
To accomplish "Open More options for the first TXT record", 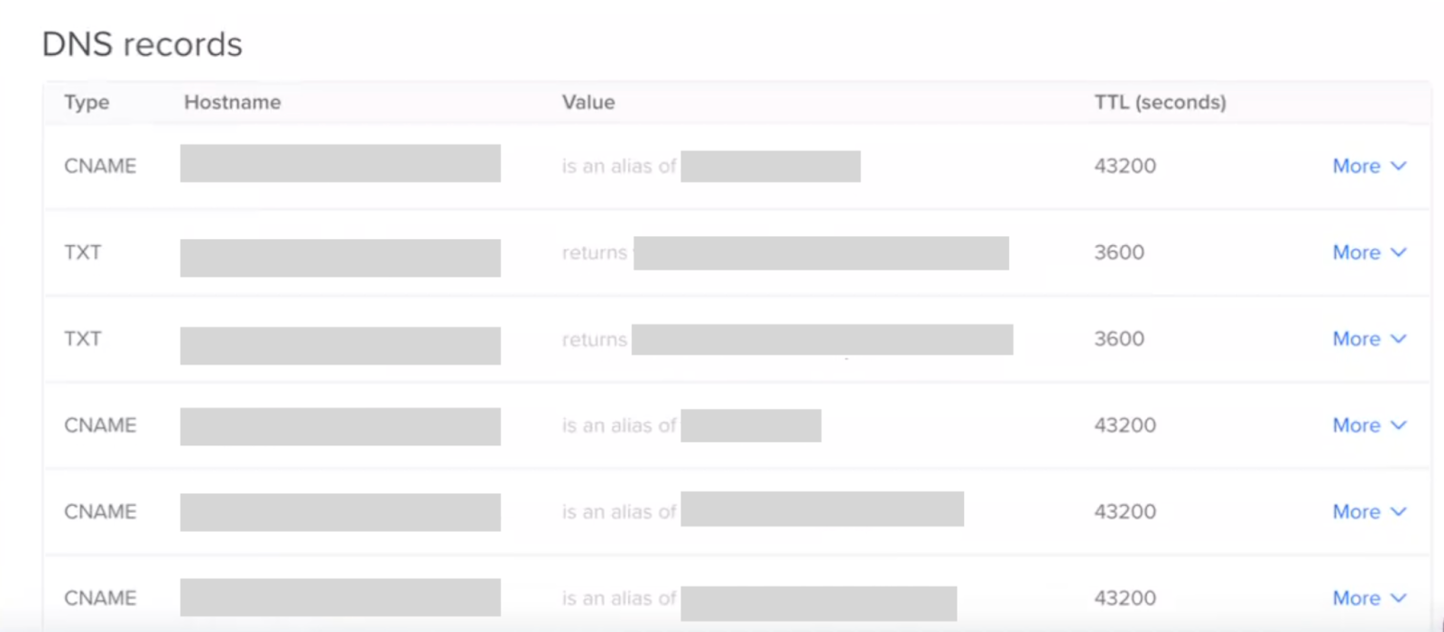I will pyautogui.click(x=1369, y=252).
